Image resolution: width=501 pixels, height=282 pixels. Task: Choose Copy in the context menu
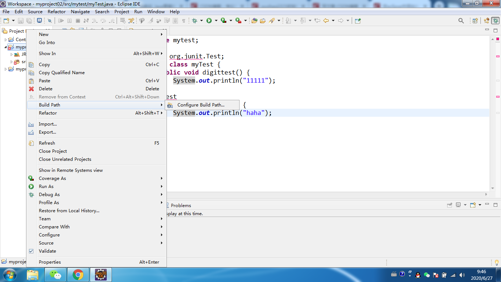[x=96, y=65]
